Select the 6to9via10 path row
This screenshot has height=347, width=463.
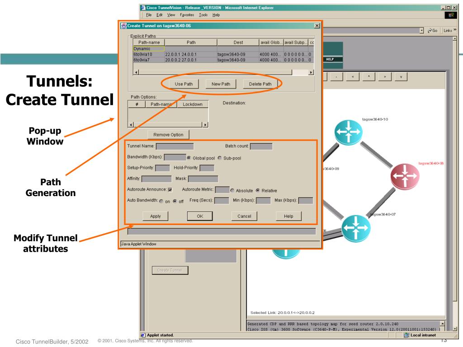223,54
